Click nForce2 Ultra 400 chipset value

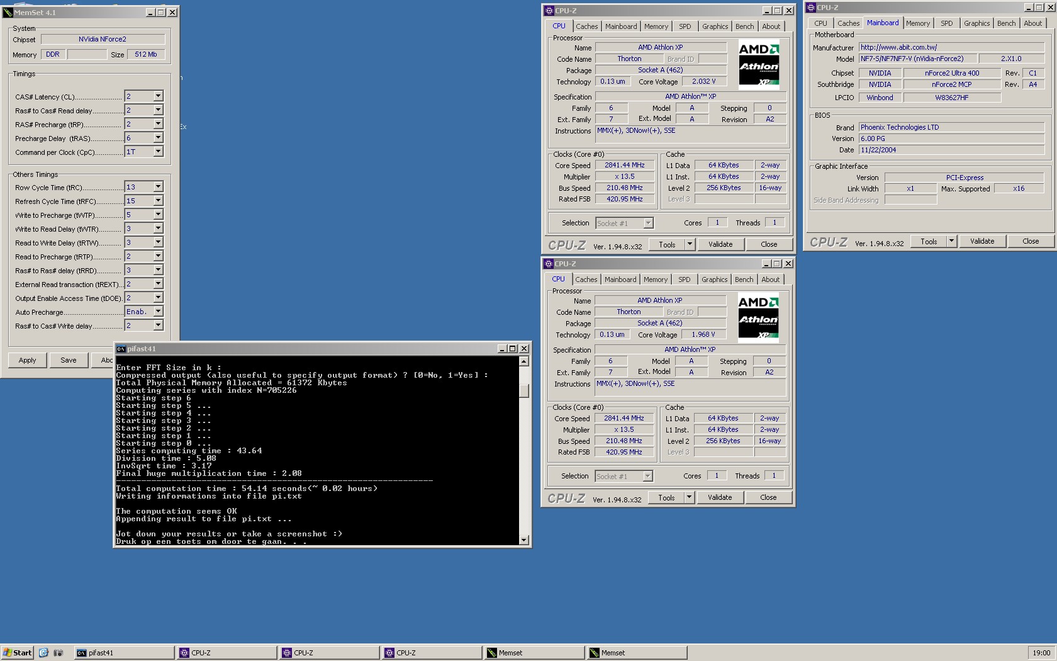tap(952, 73)
